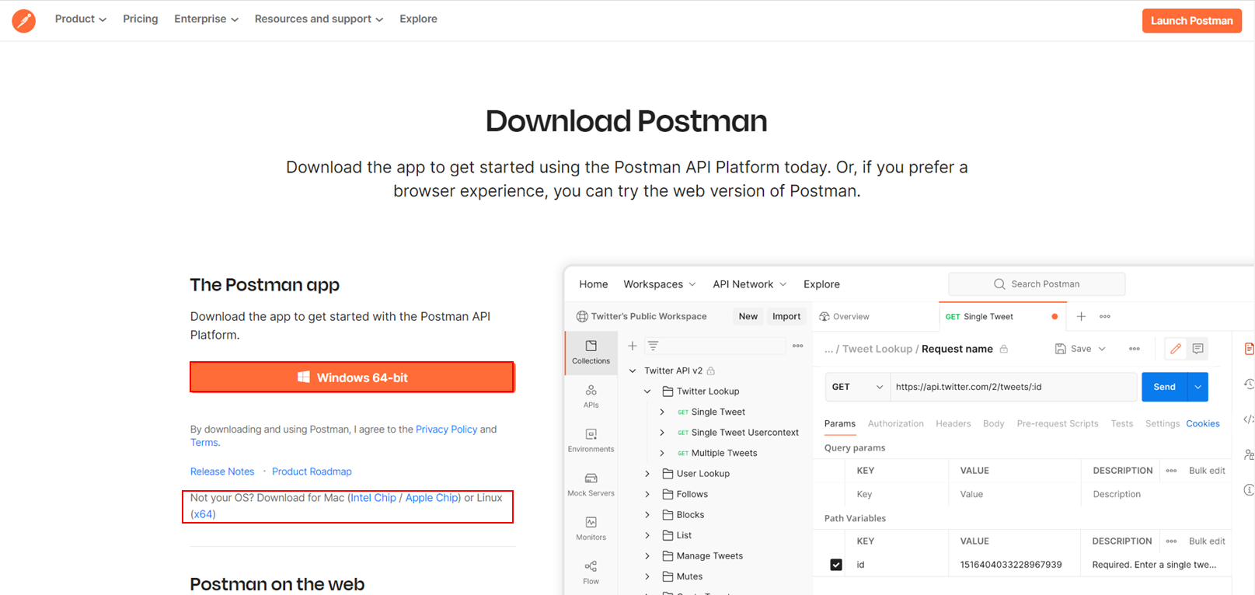The width and height of the screenshot is (1255, 595).
Task: Open the GET method dropdown
Action: coord(858,387)
